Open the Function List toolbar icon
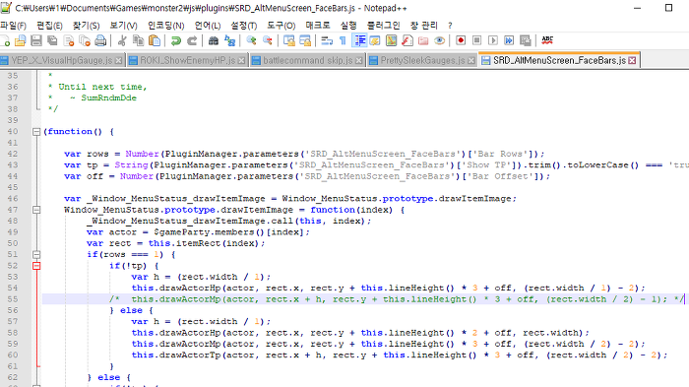The image size is (689, 387). point(407,41)
